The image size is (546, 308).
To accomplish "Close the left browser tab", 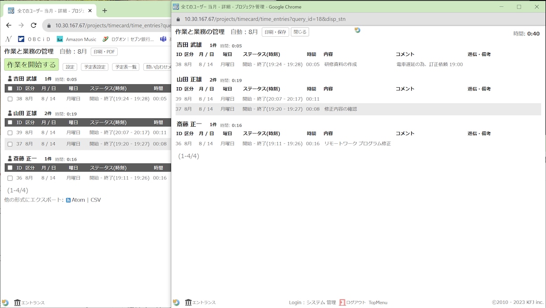I will [x=91, y=11].
